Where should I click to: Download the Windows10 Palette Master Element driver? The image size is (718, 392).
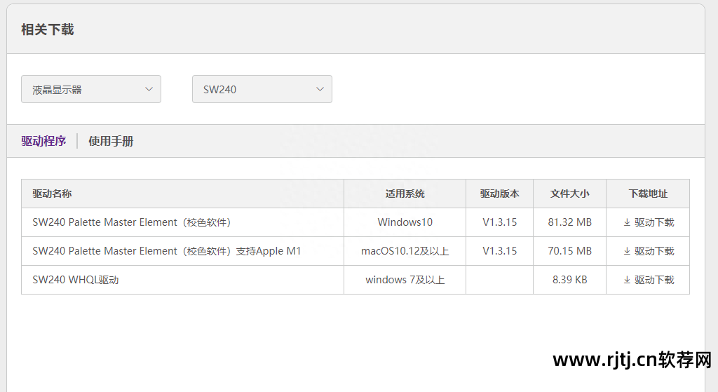click(x=649, y=222)
